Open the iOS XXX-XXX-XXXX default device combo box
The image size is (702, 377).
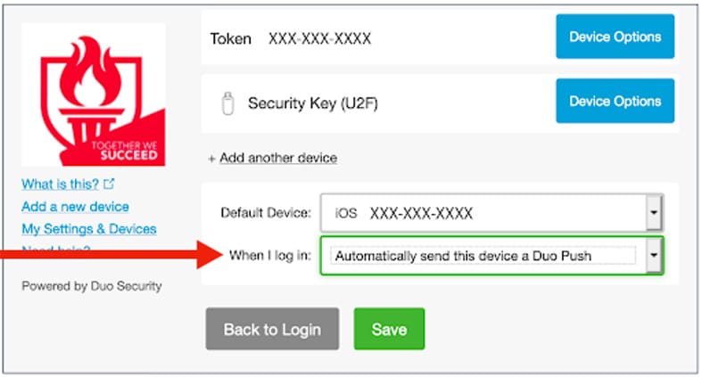[491, 212]
